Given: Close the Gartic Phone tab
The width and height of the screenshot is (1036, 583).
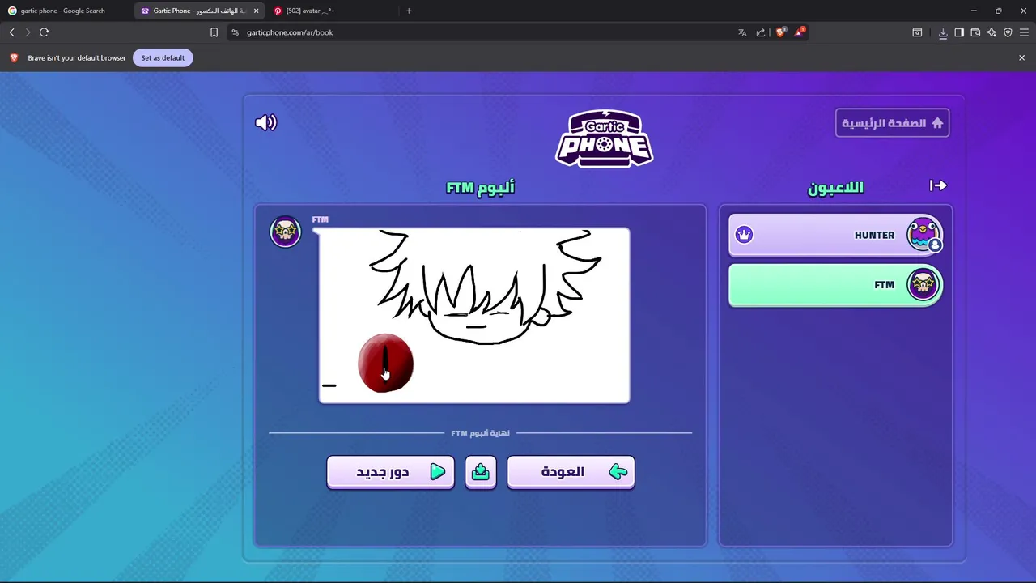Looking at the screenshot, I should pyautogui.click(x=256, y=11).
